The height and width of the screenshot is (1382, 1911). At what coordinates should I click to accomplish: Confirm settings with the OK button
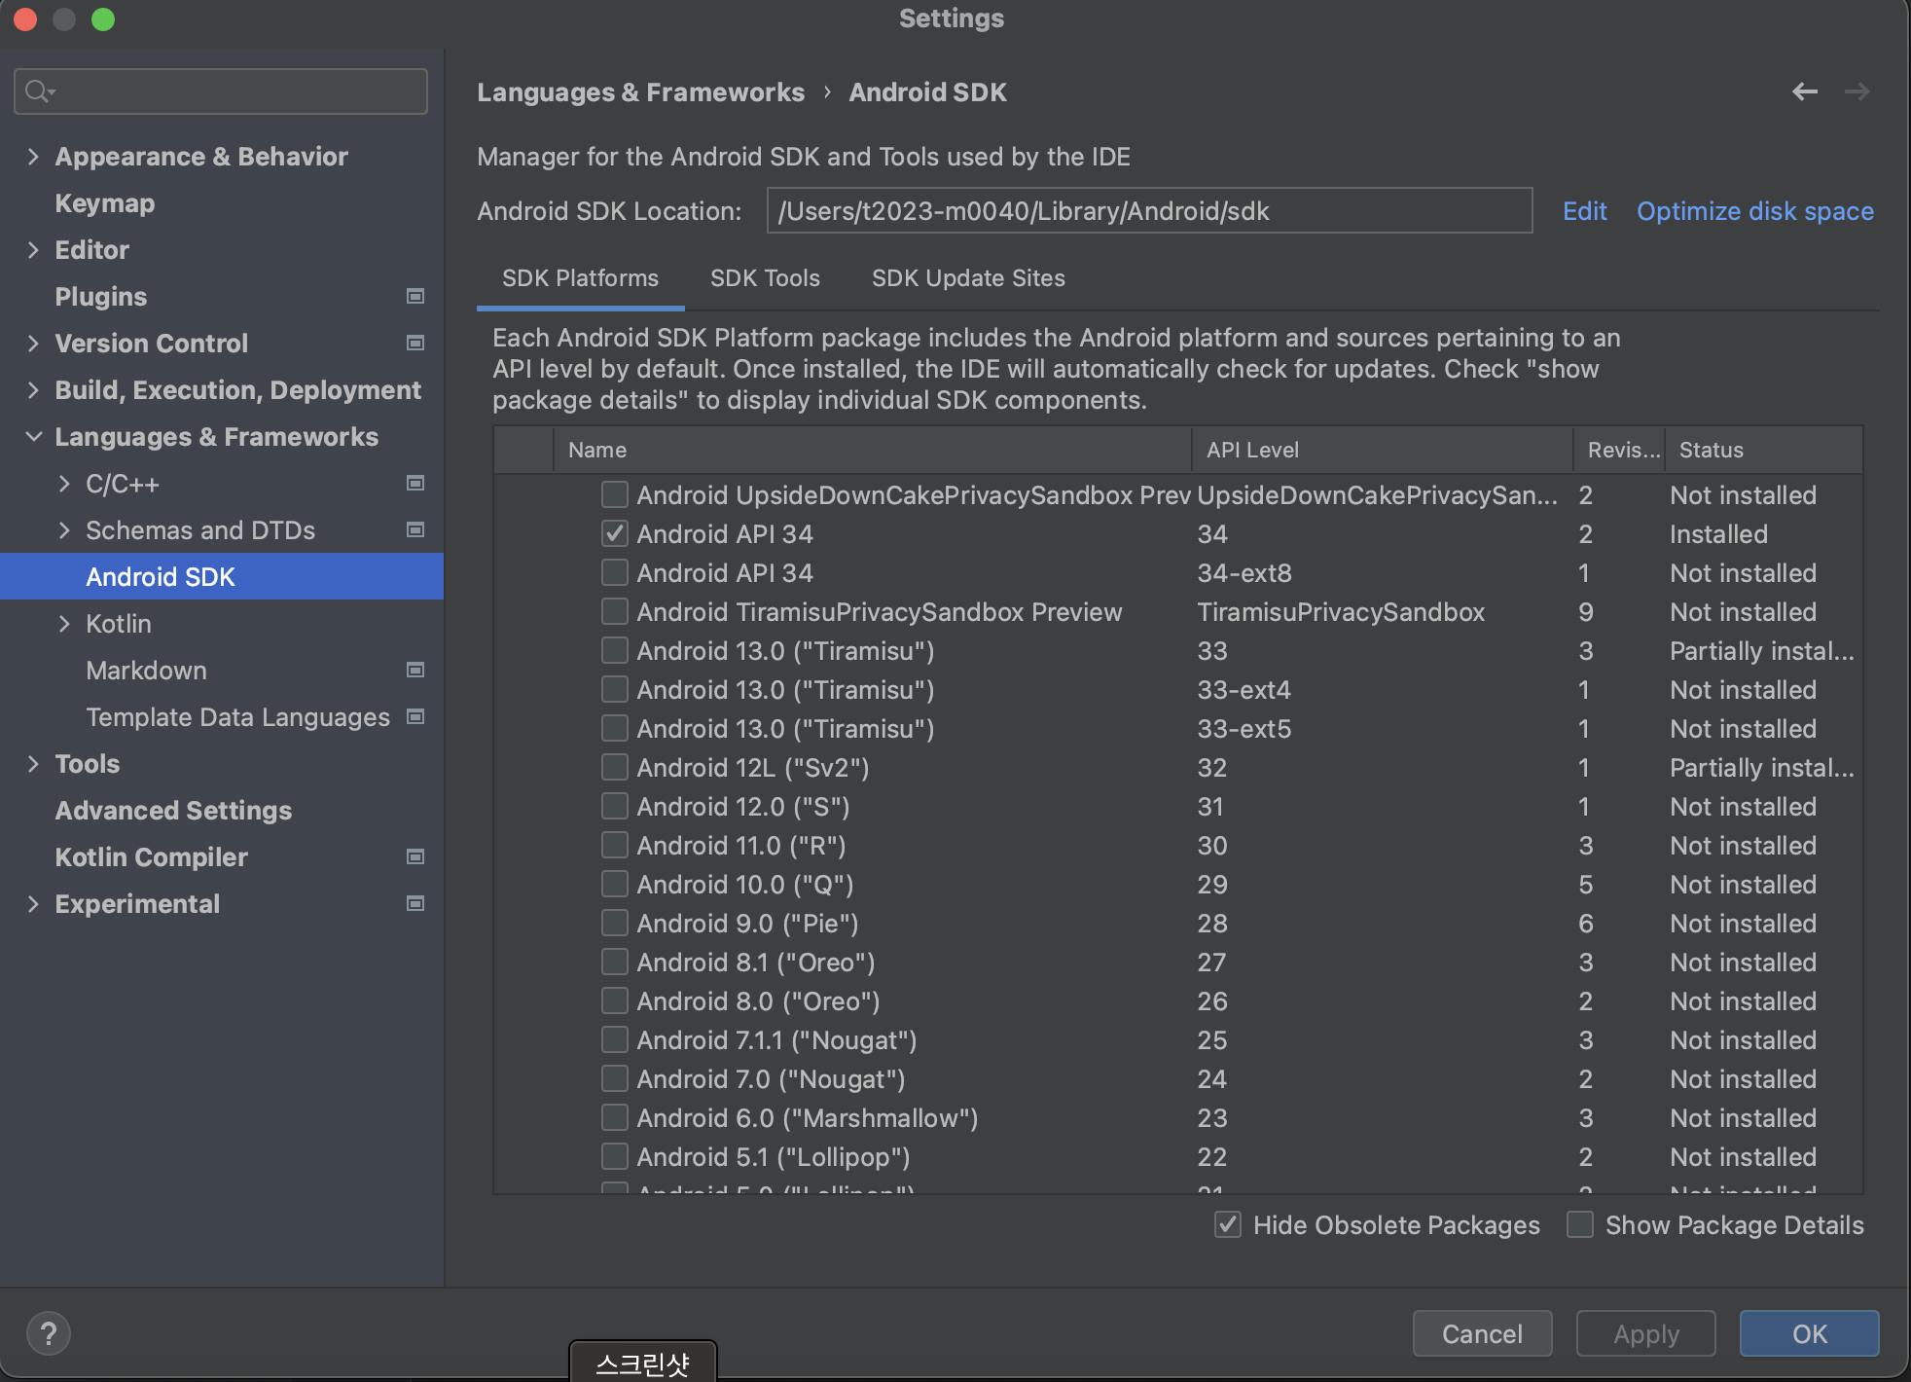click(x=1810, y=1333)
